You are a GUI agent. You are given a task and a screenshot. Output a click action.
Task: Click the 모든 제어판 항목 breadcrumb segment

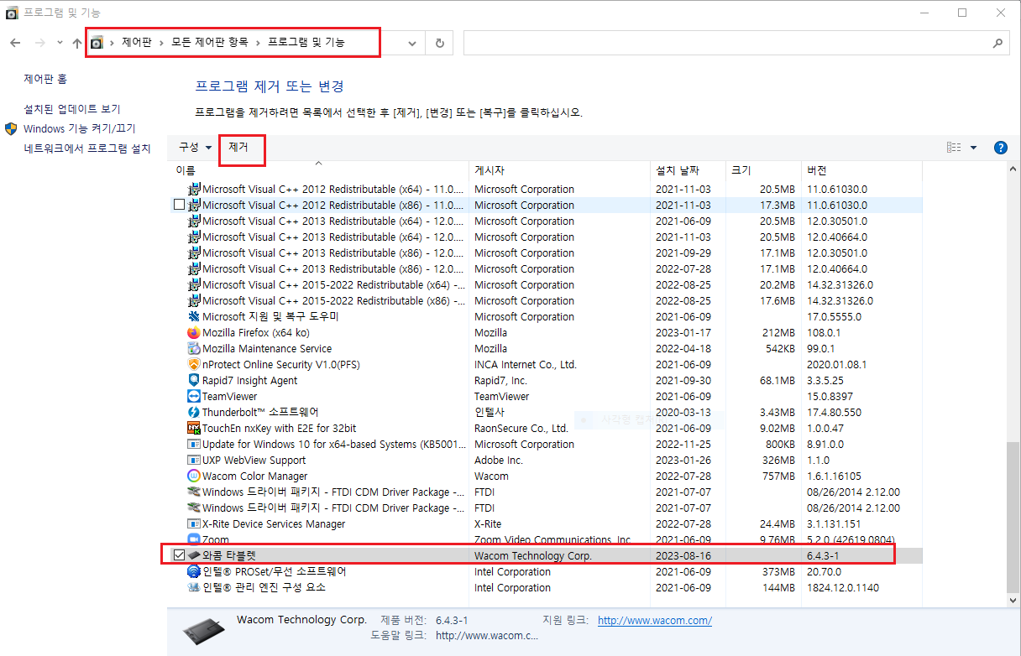[x=210, y=42]
